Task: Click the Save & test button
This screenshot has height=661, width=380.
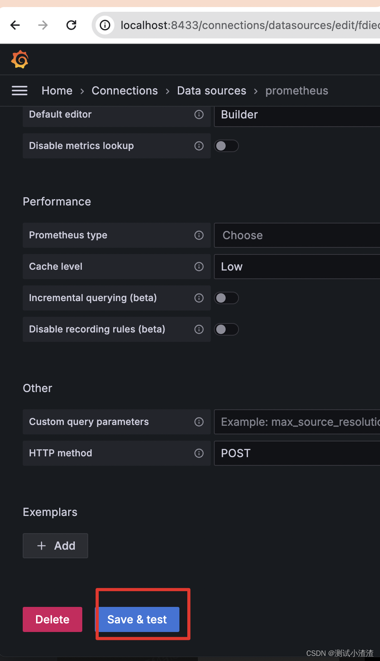Action: click(138, 619)
